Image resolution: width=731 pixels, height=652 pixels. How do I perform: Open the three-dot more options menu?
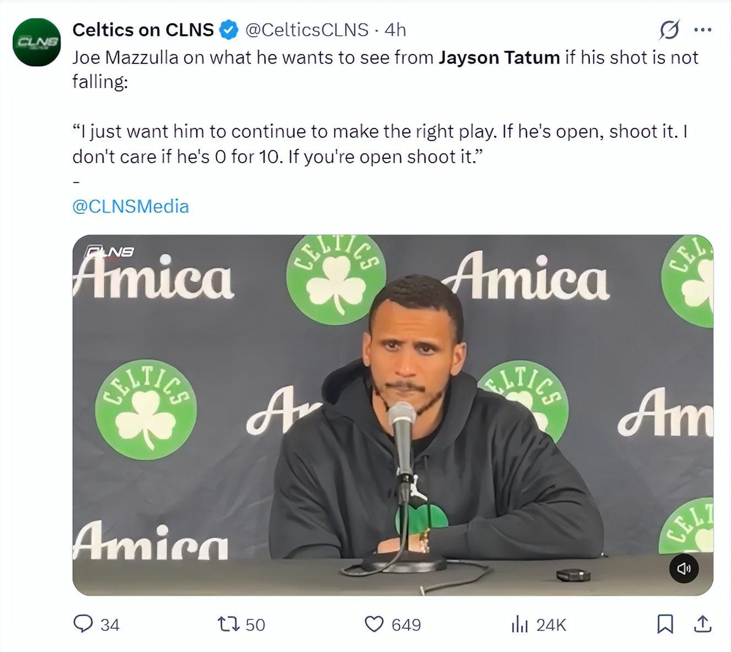coord(703,30)
